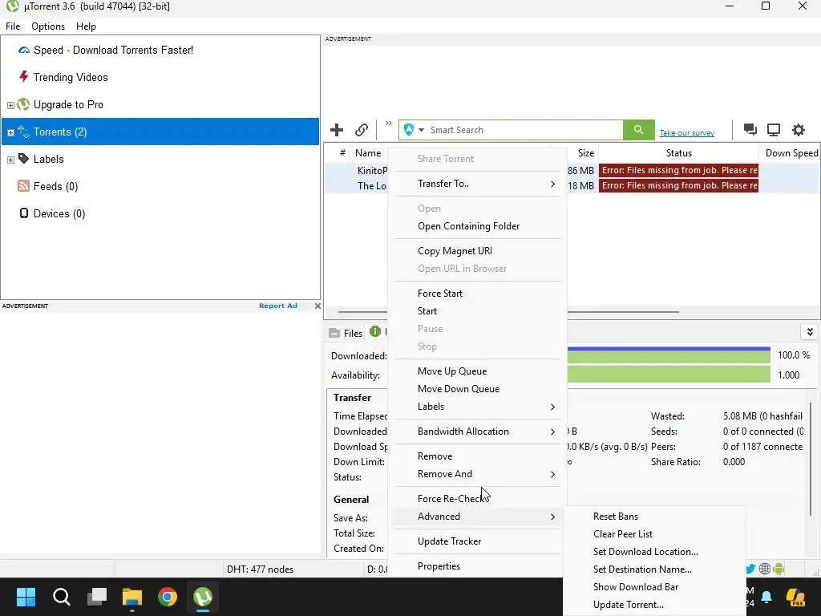Click the Status column header
The width and height of the screenshot is (821, 616).
(x=678, y=153)
